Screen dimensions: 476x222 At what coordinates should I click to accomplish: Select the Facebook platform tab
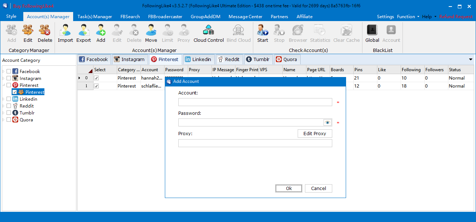94,59
